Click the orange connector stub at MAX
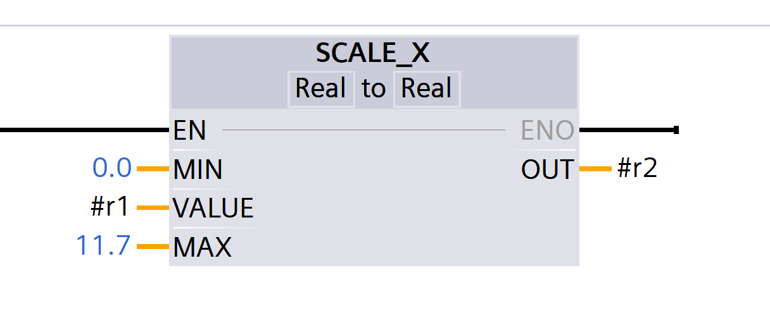Image resolution: width=770 pixels, height=330 pixels. pyautogui.click(x=153, y=247)
